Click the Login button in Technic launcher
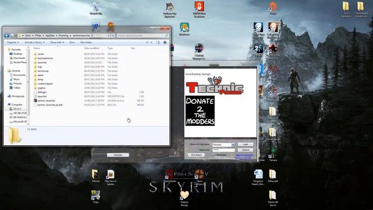 (245, 144)
